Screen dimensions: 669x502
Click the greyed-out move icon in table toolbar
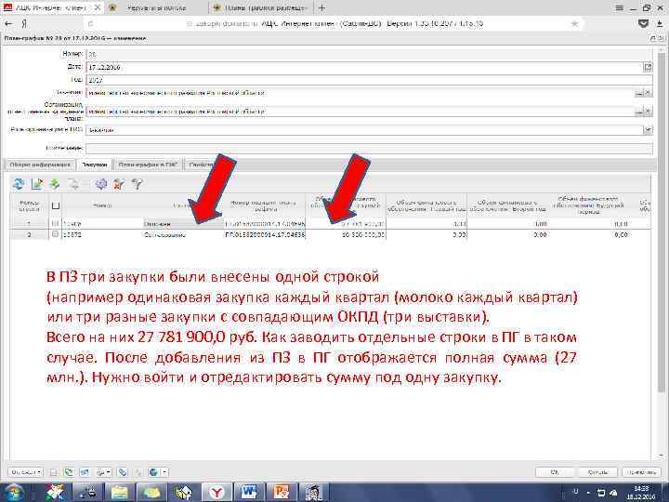pos(73,184)
